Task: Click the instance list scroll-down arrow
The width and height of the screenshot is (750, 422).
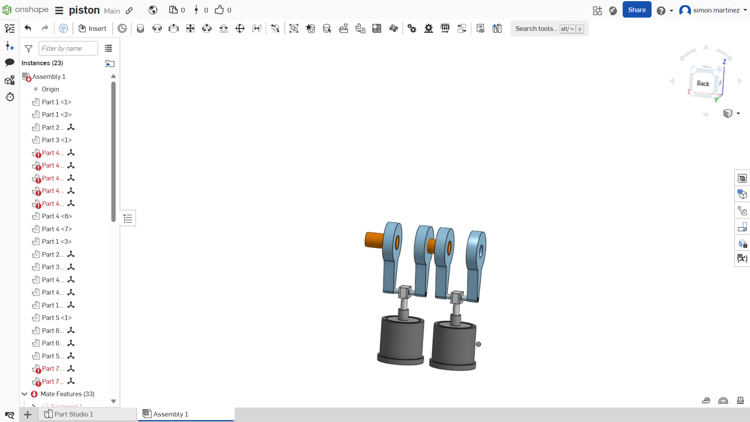Action: [x=113, y=401]
